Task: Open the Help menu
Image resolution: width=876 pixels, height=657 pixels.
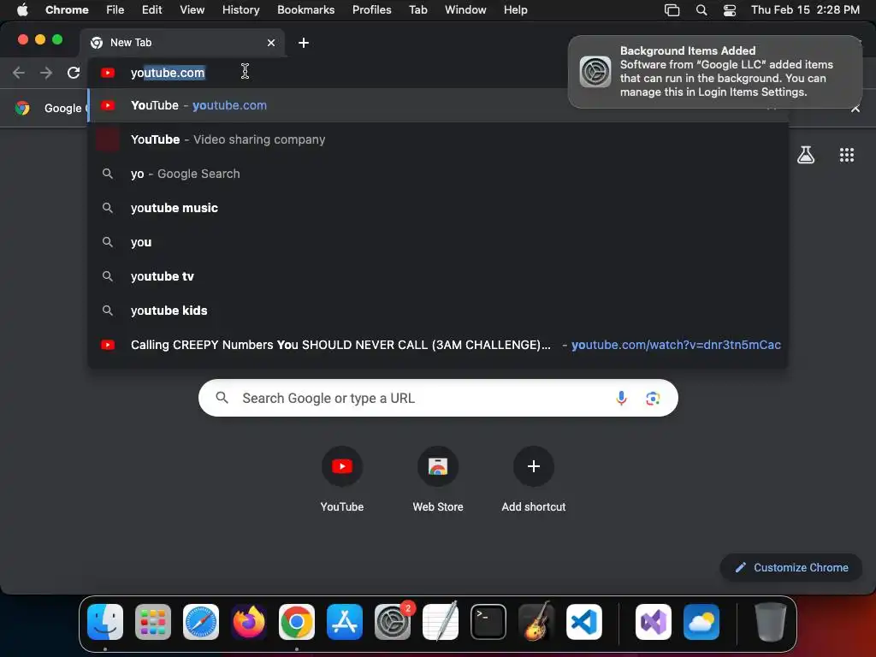Action: click(515, 9)
